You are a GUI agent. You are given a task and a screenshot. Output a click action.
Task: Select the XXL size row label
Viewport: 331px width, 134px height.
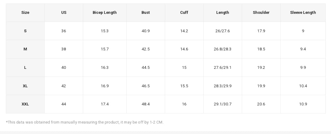(25, 104)
